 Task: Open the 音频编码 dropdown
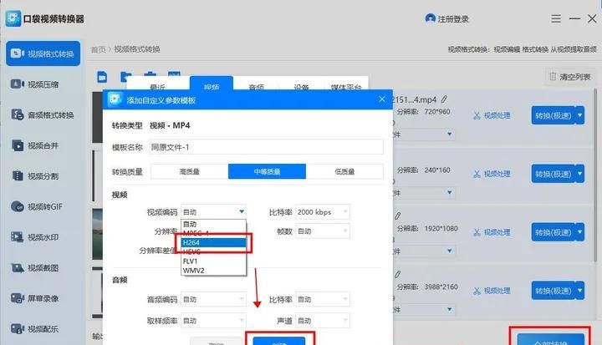(213, 299)
